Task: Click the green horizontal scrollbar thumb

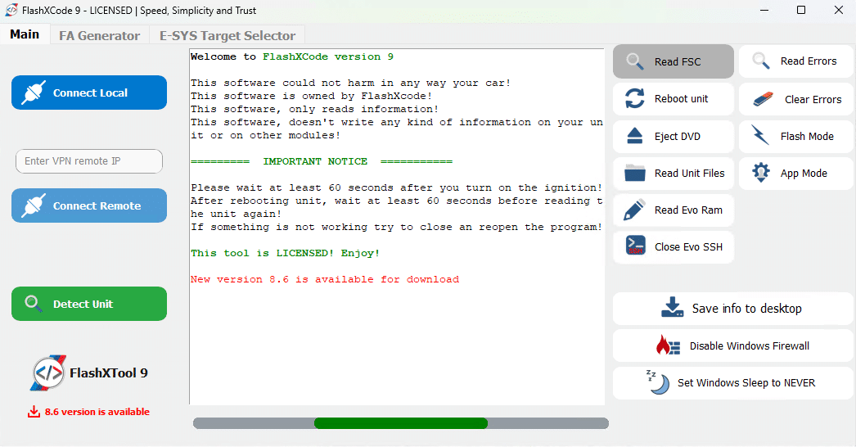Action: point(401,423)
